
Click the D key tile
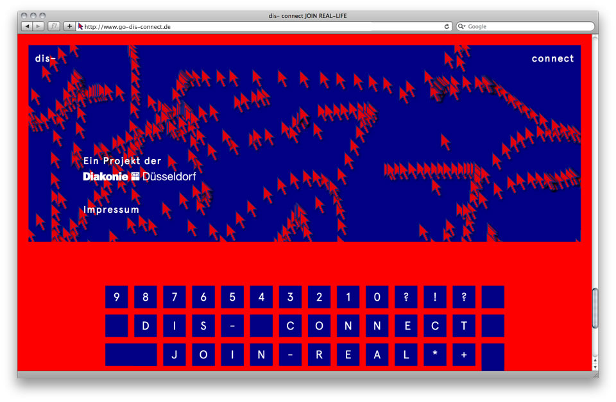146,326
